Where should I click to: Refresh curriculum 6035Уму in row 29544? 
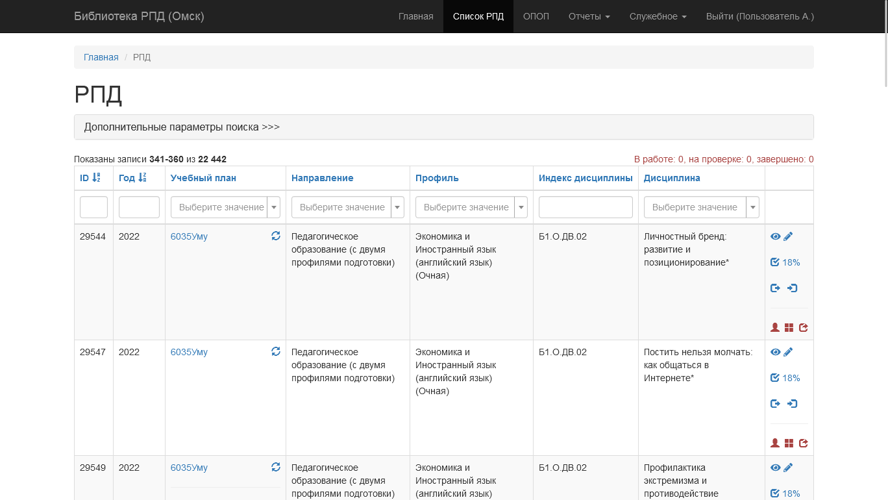(x=276, y=236)
